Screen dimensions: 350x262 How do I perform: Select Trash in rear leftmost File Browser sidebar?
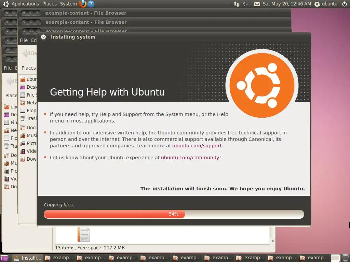tap(11, 146)
